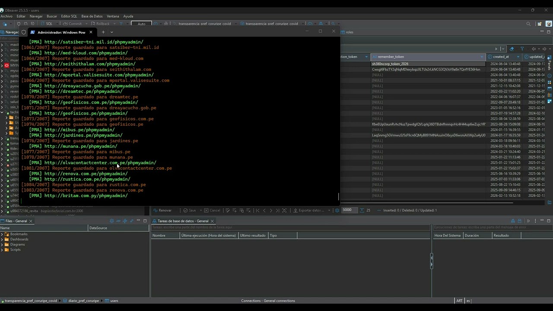Close the Windows PowerShell terminal tab
553x311 pixels.
coord(91,32)
